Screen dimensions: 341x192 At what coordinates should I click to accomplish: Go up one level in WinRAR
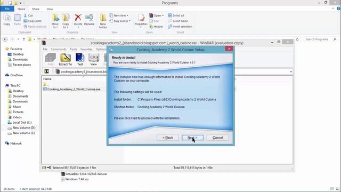point(46,71)
